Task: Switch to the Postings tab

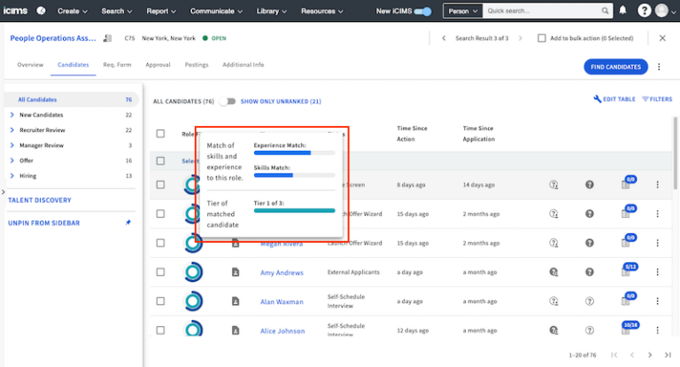Action: tap(197, 65)
